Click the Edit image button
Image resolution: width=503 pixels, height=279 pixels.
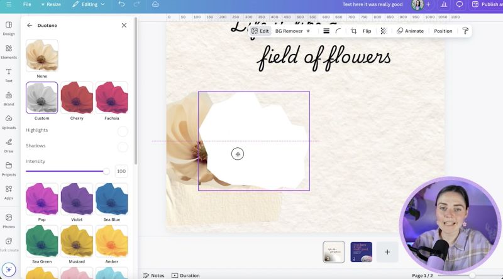tap(260, 31)
